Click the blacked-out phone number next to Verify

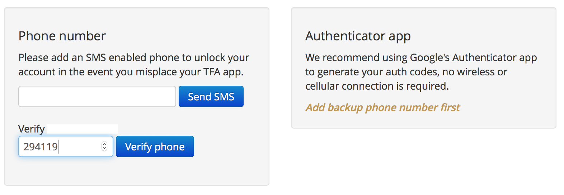pos(82,129)
